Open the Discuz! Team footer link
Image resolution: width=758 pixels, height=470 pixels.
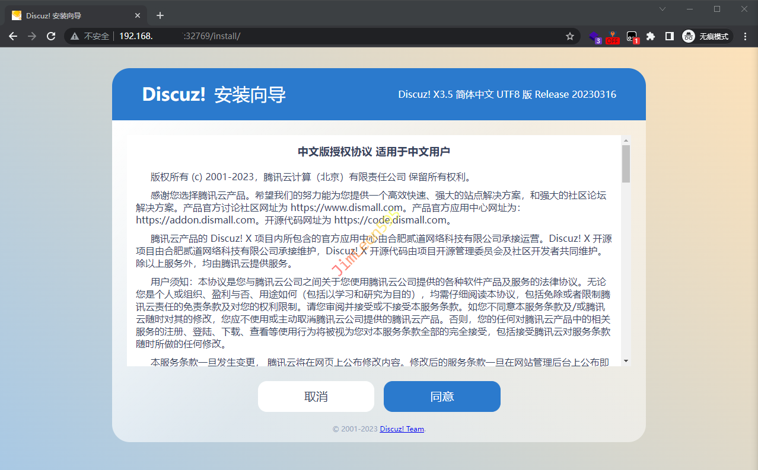(x=402, y=429)
